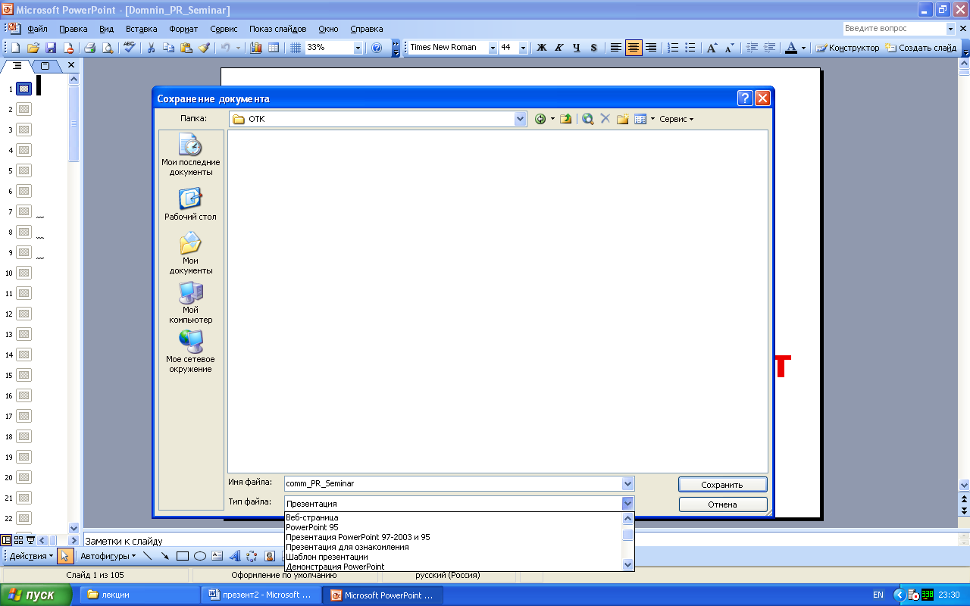
Task: Click the Format Painter brush icon
Action: (204, 48)
